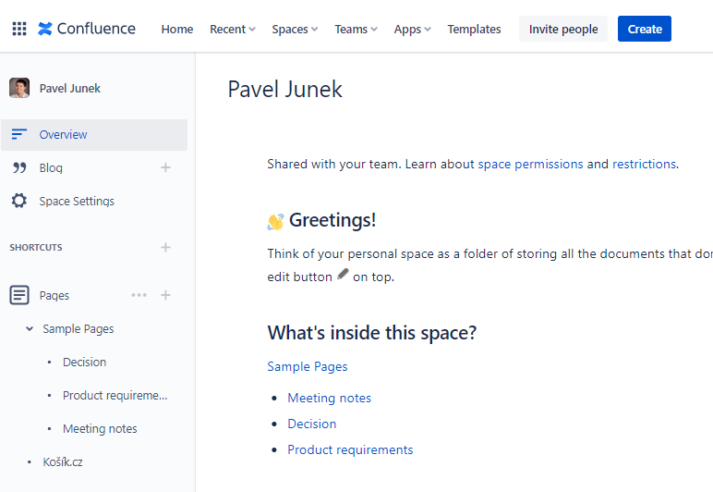Click the Pavel Junek space name in sidebar

[70, 88]
